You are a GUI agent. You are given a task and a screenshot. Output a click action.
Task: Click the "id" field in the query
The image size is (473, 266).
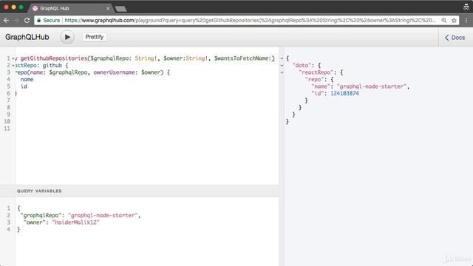[24, 86]
